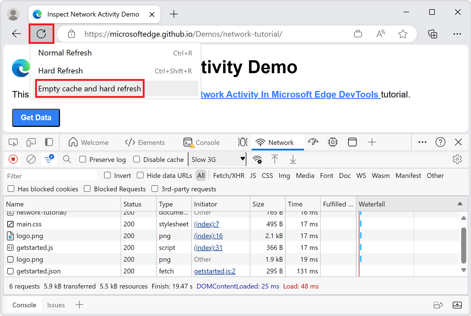Select the Network tab

[278, 142]
